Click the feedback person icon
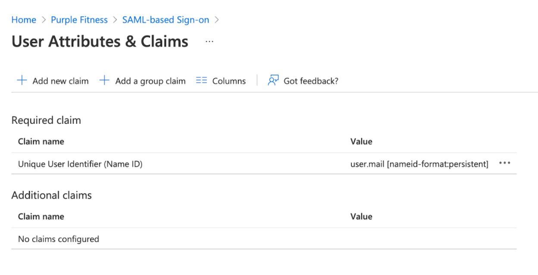 click(273, 81)
